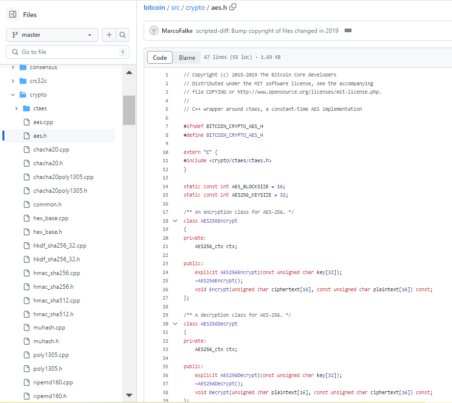The width and height of the screenshot is (452, 403).
Task: Open hkdf_sha256_32.h file
Action: [x=56, y=259]
